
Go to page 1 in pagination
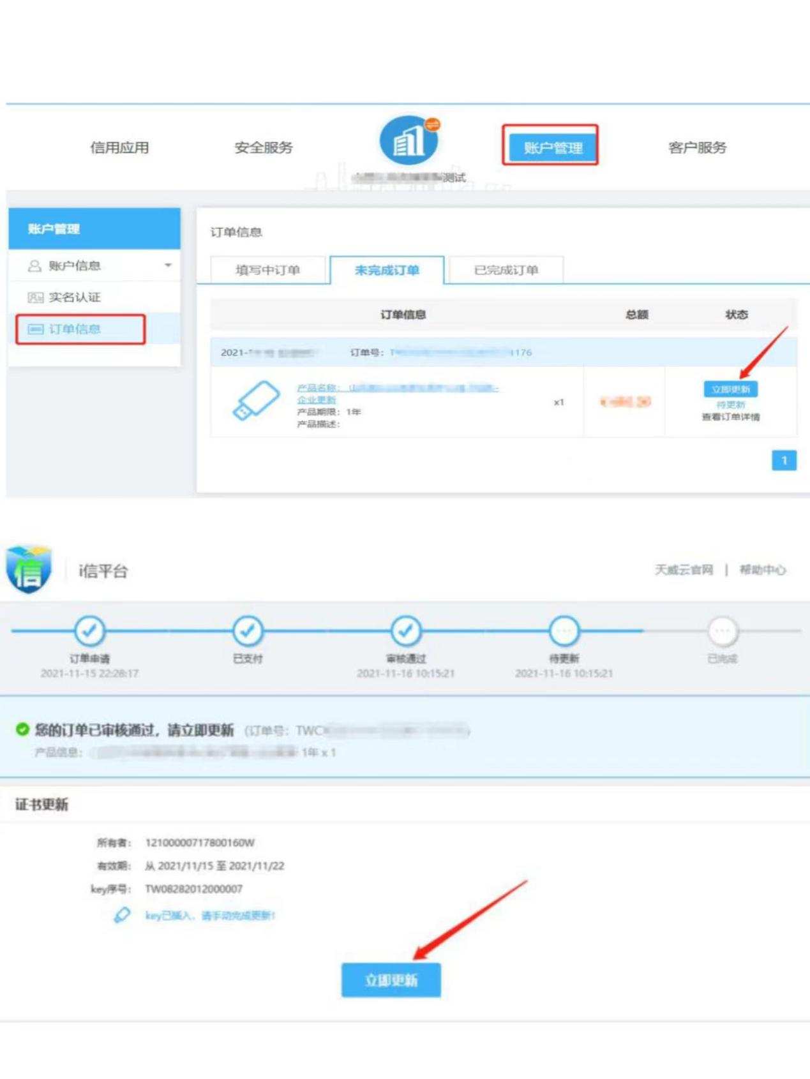[x=784, y=460]
